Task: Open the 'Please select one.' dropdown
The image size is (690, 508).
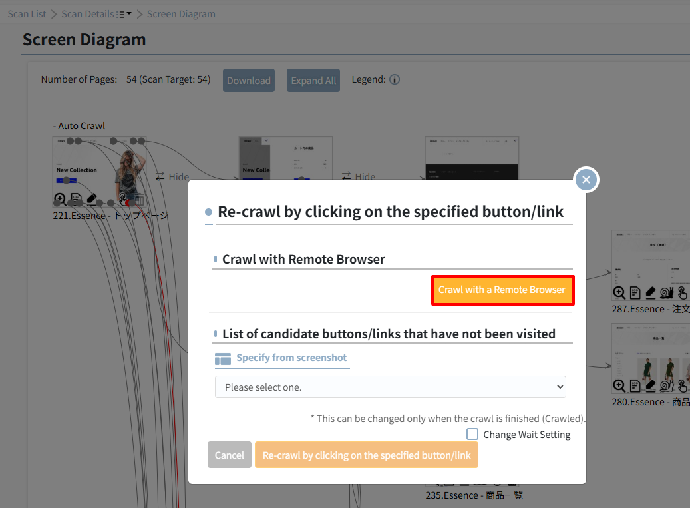Action: coord(391,387)
